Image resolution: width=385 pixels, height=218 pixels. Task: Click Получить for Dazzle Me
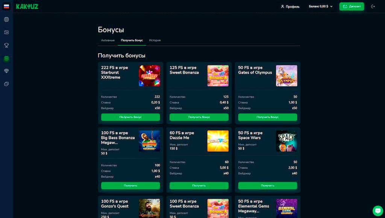pos(199,186)
